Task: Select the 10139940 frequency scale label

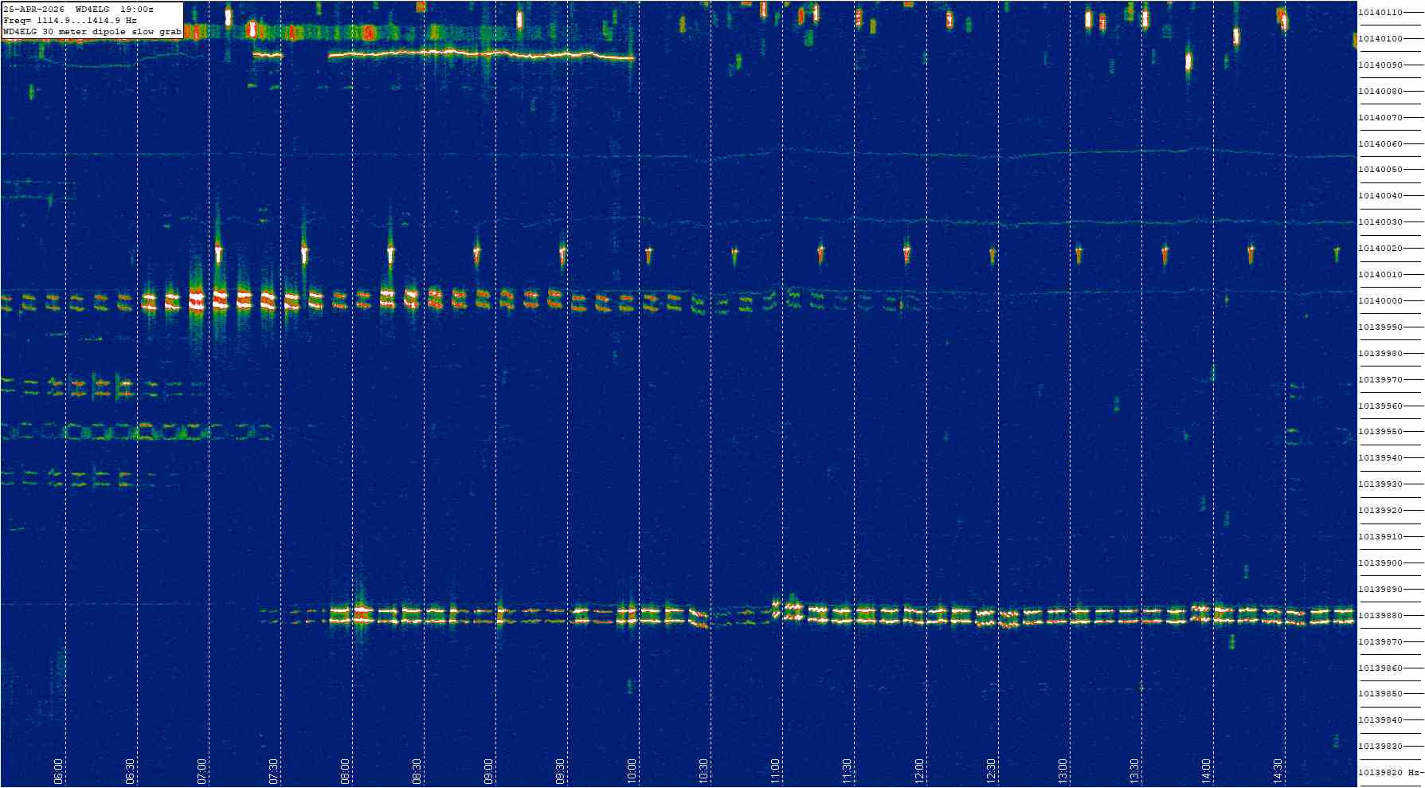Action: pos(1380,458)
